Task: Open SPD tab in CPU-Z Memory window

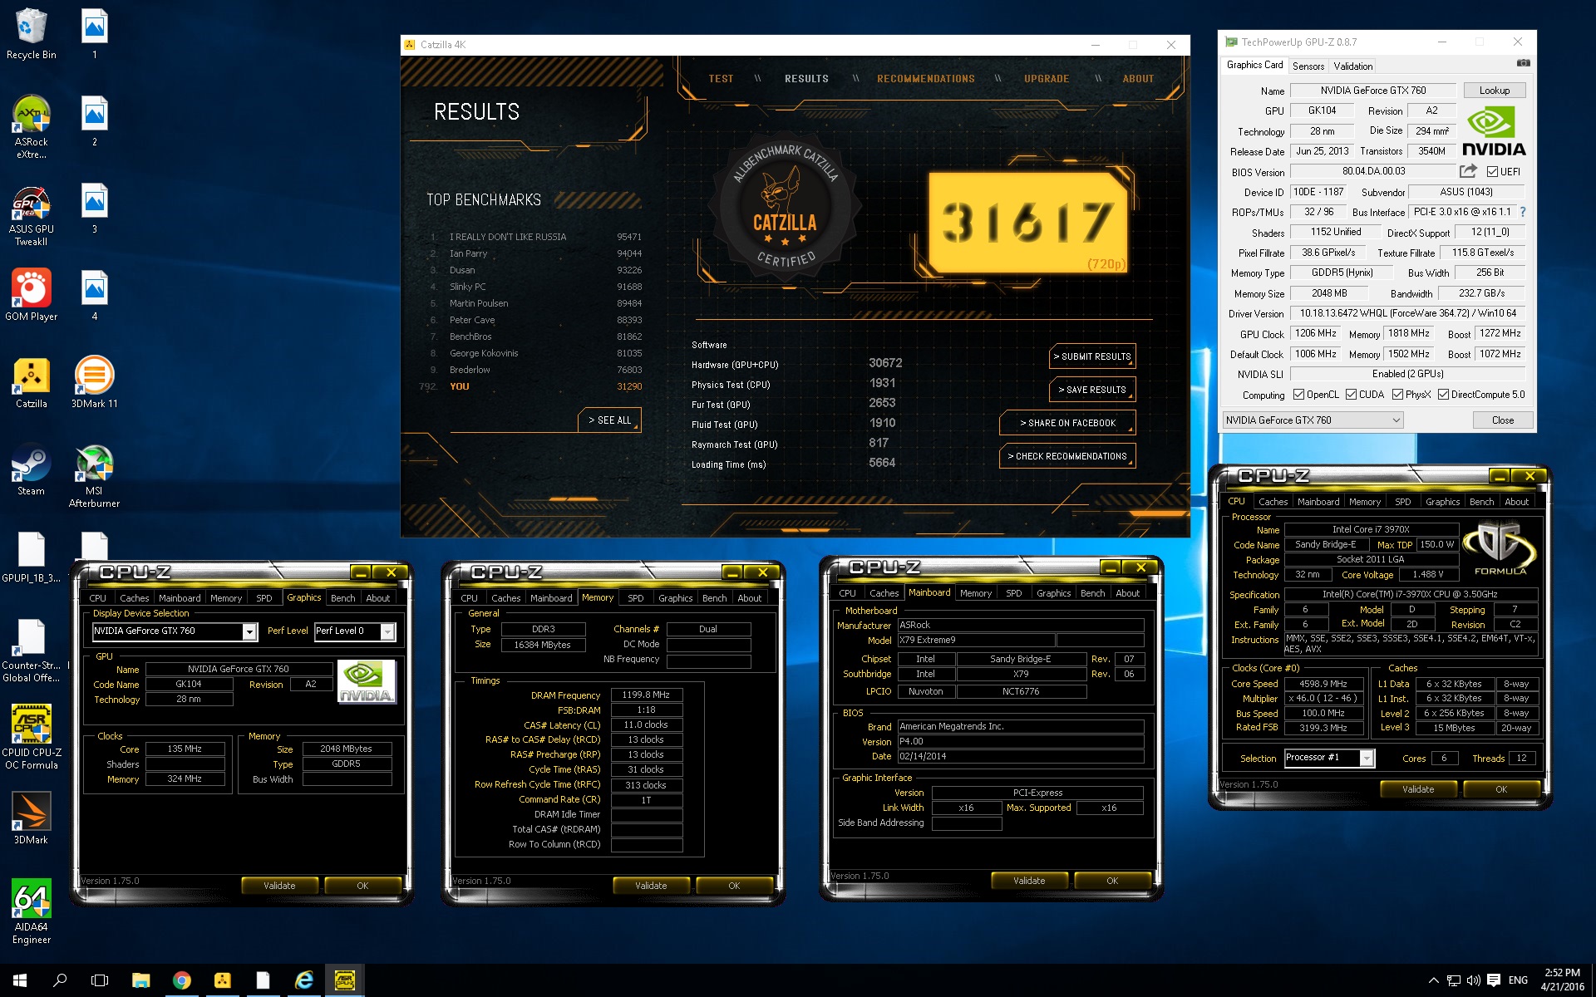Action: click(636, 598)
